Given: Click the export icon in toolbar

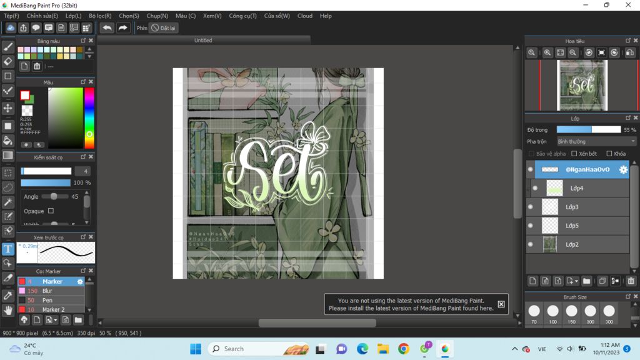Looking at the screenshot, I should click(x=23, y=27).
